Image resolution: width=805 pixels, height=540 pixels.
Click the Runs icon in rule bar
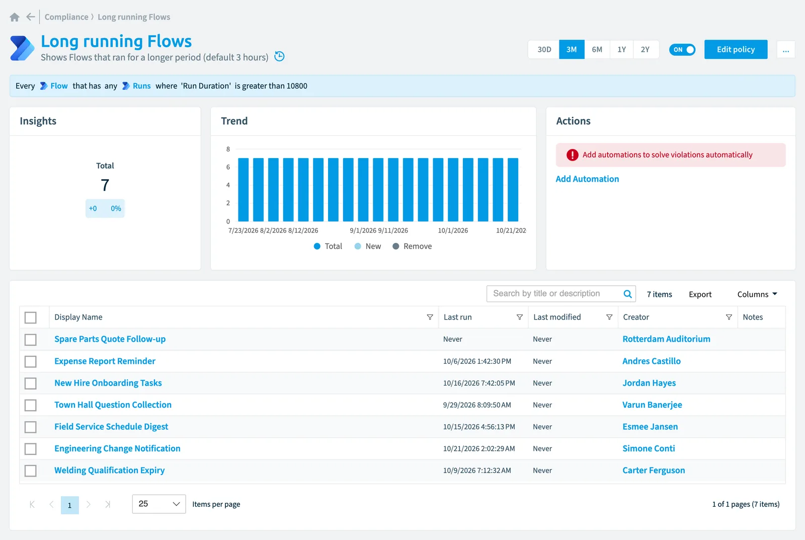coord(126,86)
